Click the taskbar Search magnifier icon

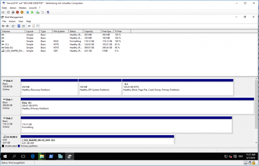click(14, 156)
